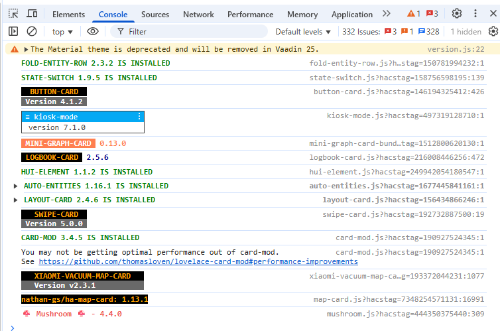The image size is (500, 331).
Task: Open the version.js:22 source link
Action: coord(456,49)
